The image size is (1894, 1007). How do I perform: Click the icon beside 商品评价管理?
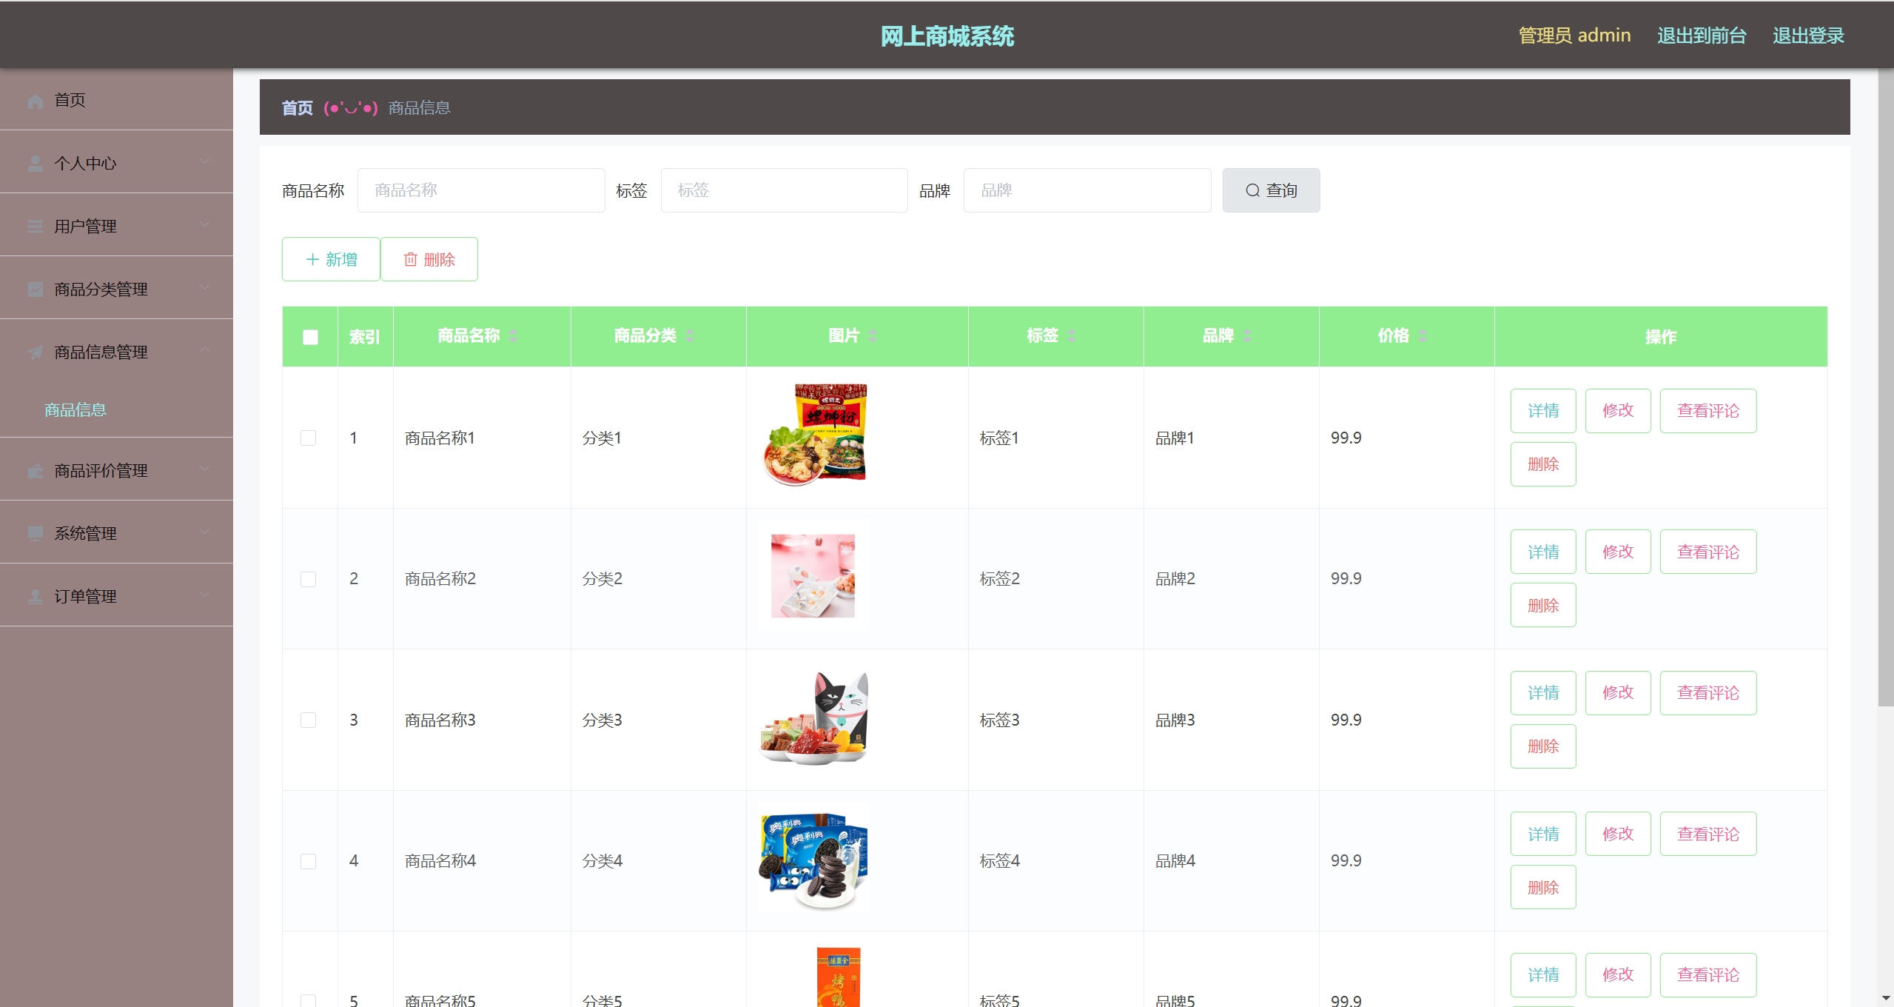(x=35, y=471)
